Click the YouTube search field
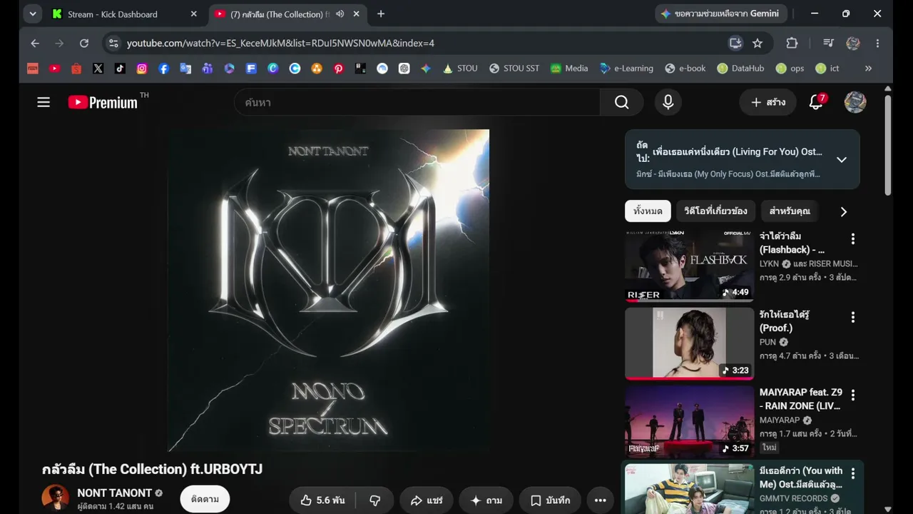913x514 pixels. pos(417,102)
